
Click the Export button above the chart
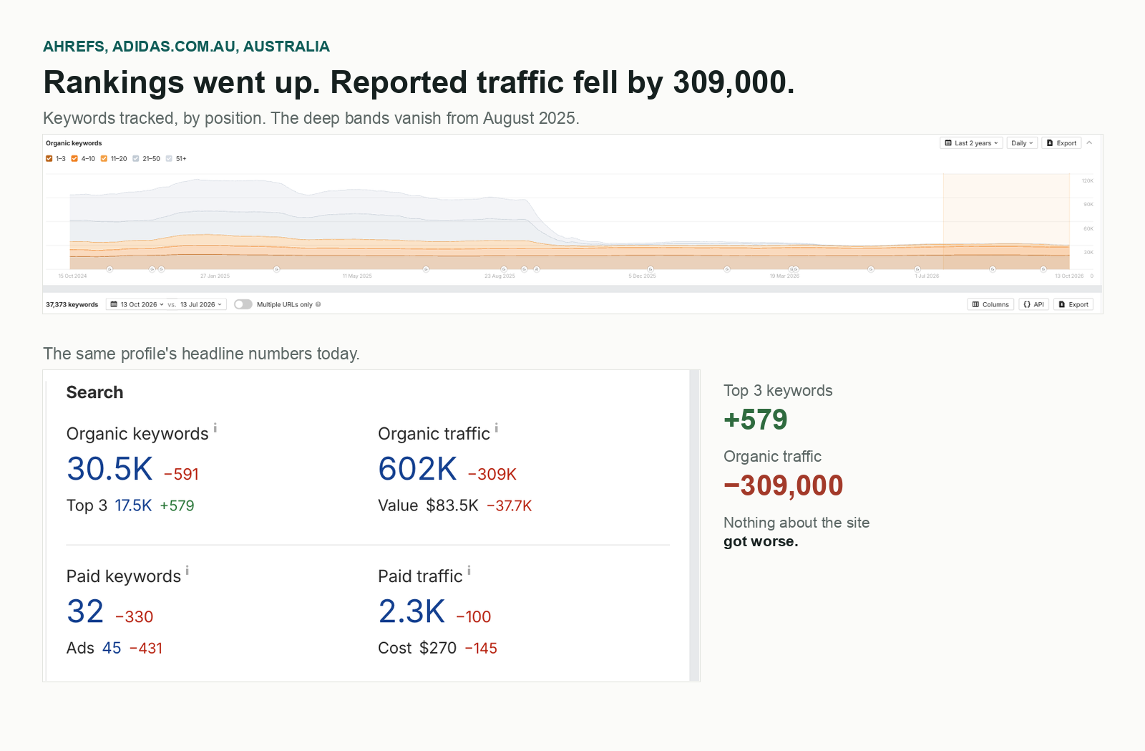pyautogui.click(x=1061, y=143)
